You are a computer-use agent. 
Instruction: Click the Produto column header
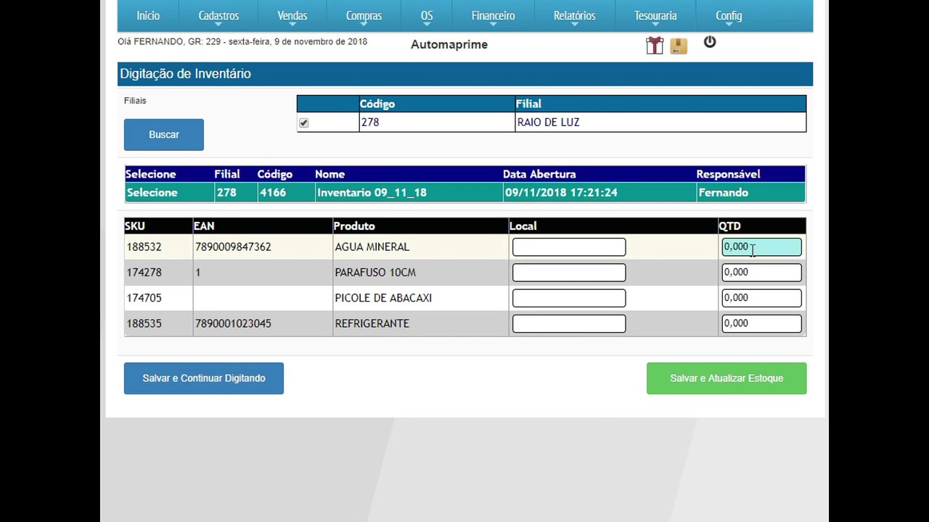pyautogui.click(x=354, y=226)
